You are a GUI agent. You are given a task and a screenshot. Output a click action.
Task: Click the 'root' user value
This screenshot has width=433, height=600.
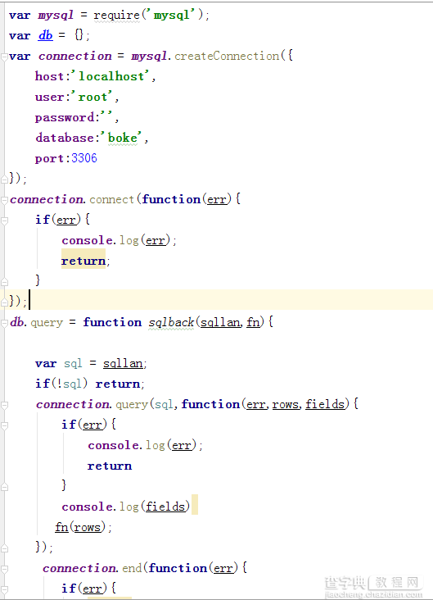click(x=92, y=98)
